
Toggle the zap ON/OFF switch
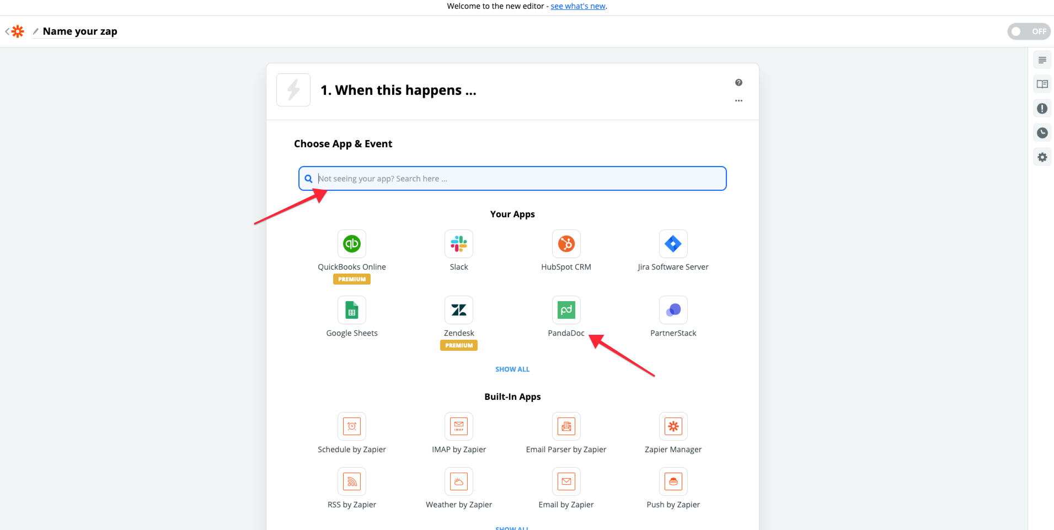click(x=1029, y=31)
